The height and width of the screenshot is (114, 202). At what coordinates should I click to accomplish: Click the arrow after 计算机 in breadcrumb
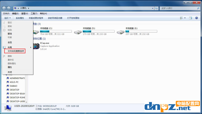coord(29,8)
